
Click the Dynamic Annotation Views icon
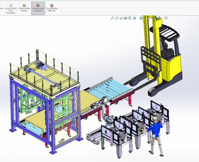pyautogui.click(x=130, y=18)
